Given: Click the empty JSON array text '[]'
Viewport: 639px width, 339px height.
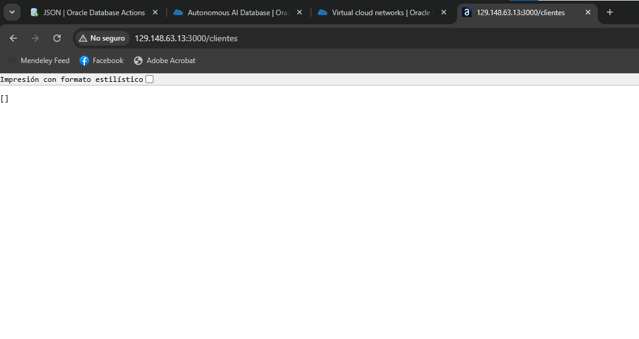Looking at the screenshot, I should point(4,99).
